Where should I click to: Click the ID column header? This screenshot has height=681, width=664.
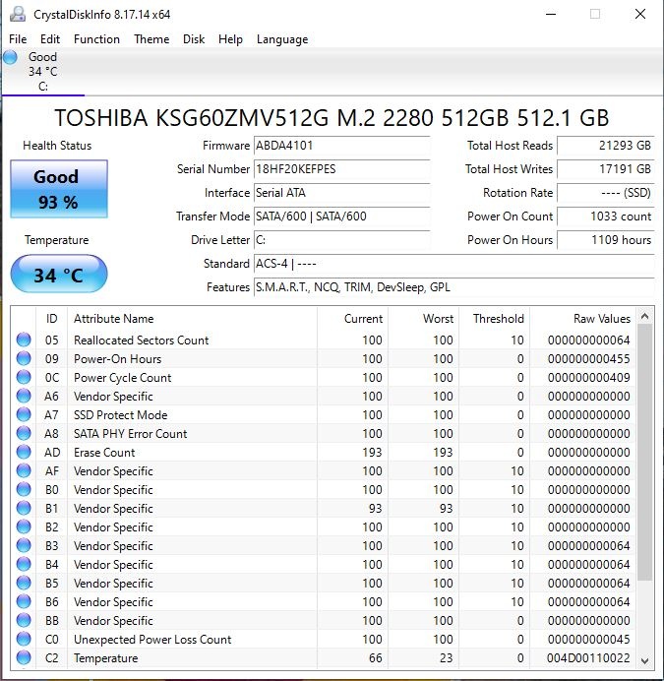tap(51, 318)
